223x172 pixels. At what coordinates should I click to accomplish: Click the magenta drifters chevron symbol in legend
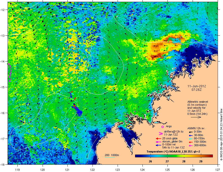pyautogui.click(x=161, y=133)
